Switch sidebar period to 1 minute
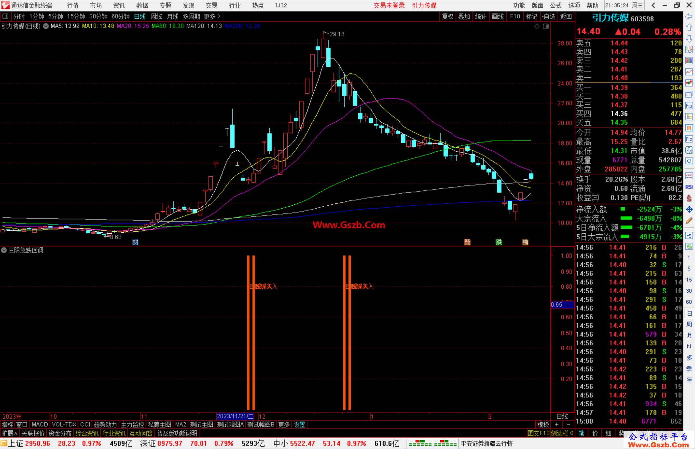The image size is (695, 449). pos(689,257)
